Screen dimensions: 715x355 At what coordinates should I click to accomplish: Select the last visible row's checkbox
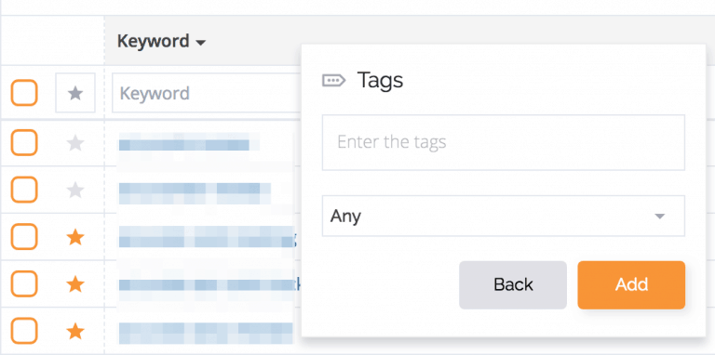[x=24, y=331]
